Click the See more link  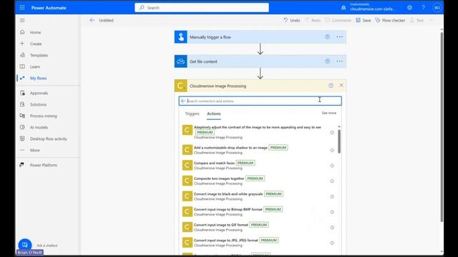tap(329, 113)
